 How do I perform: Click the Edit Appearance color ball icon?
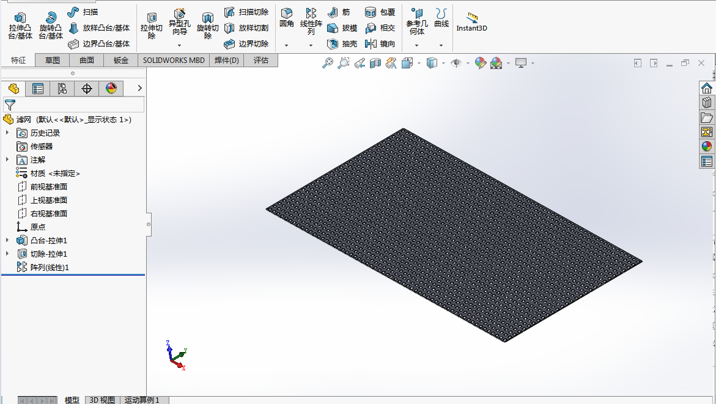tap(481, 63)
